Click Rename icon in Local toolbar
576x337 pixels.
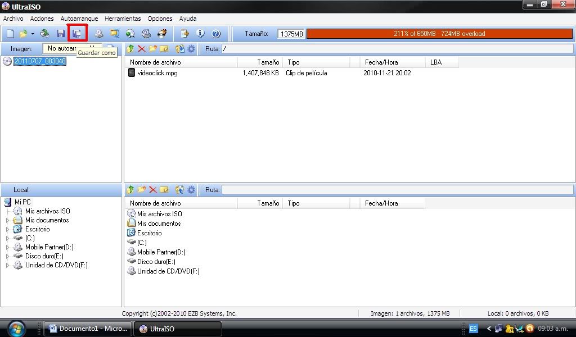164,190
